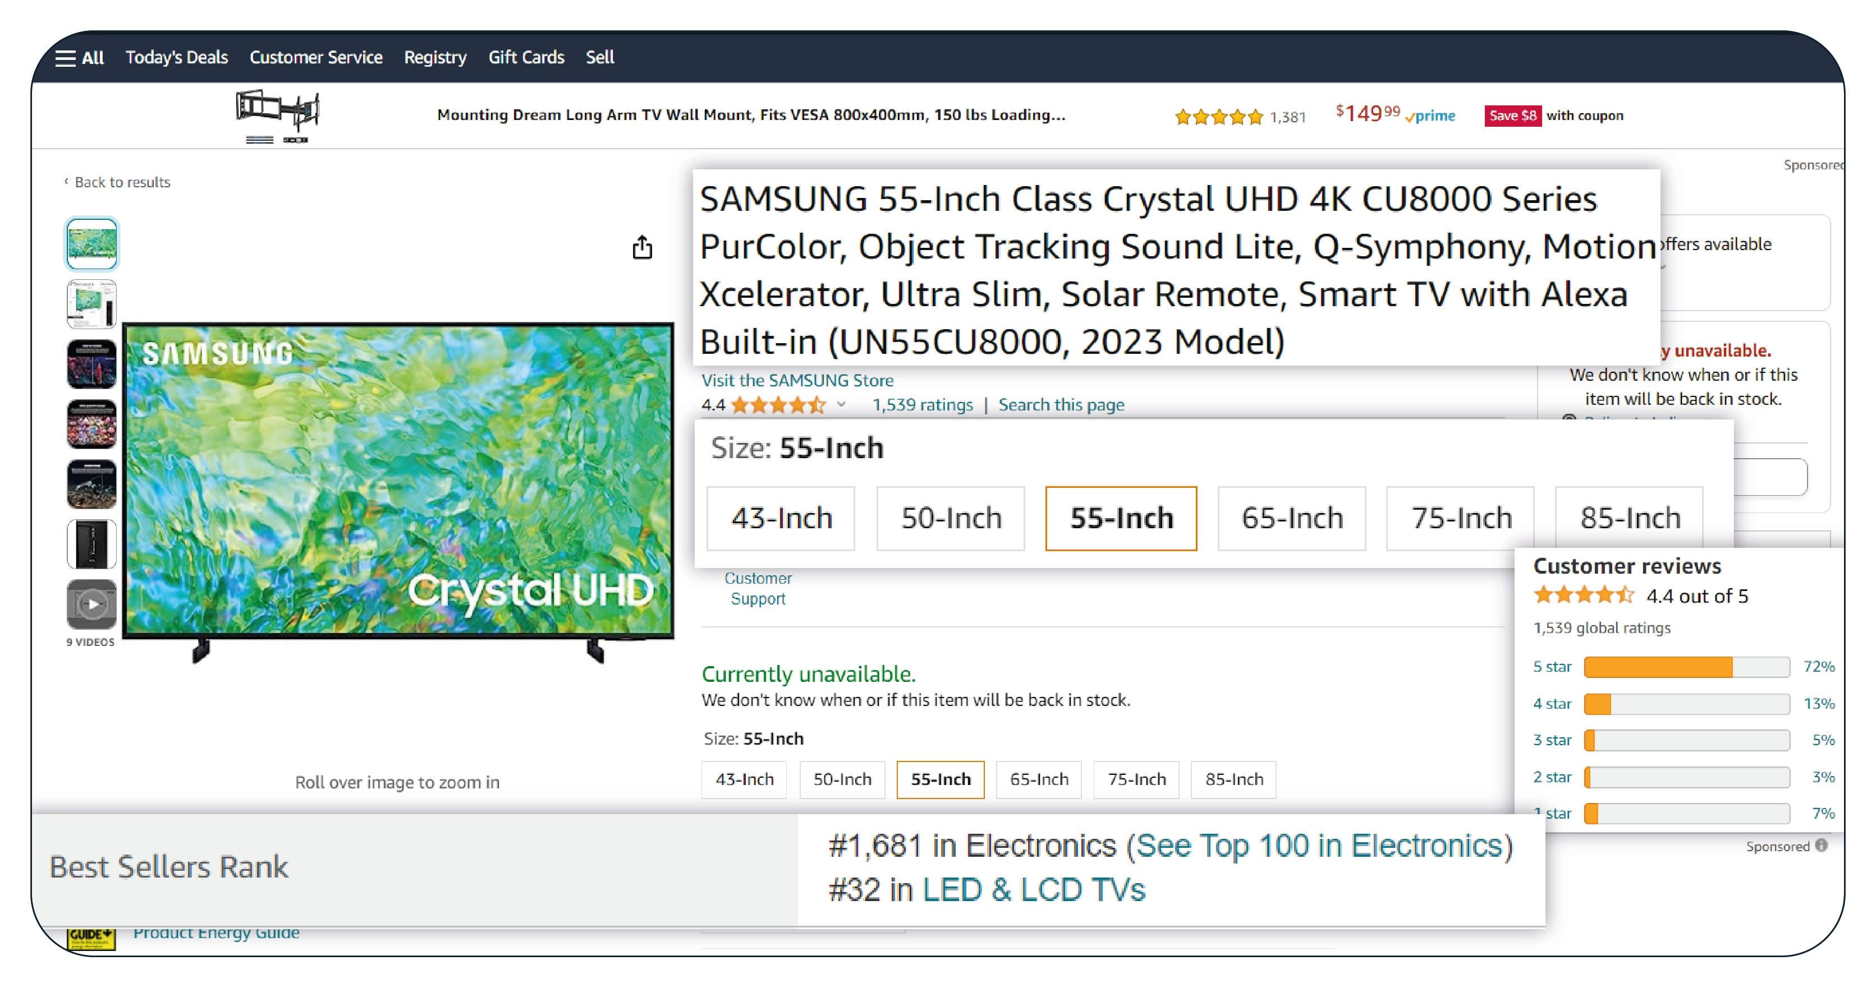The width and height of the screenshot is (1876, 988).
Task: Open the 1,539 ratings link
Action: point(922,404)
